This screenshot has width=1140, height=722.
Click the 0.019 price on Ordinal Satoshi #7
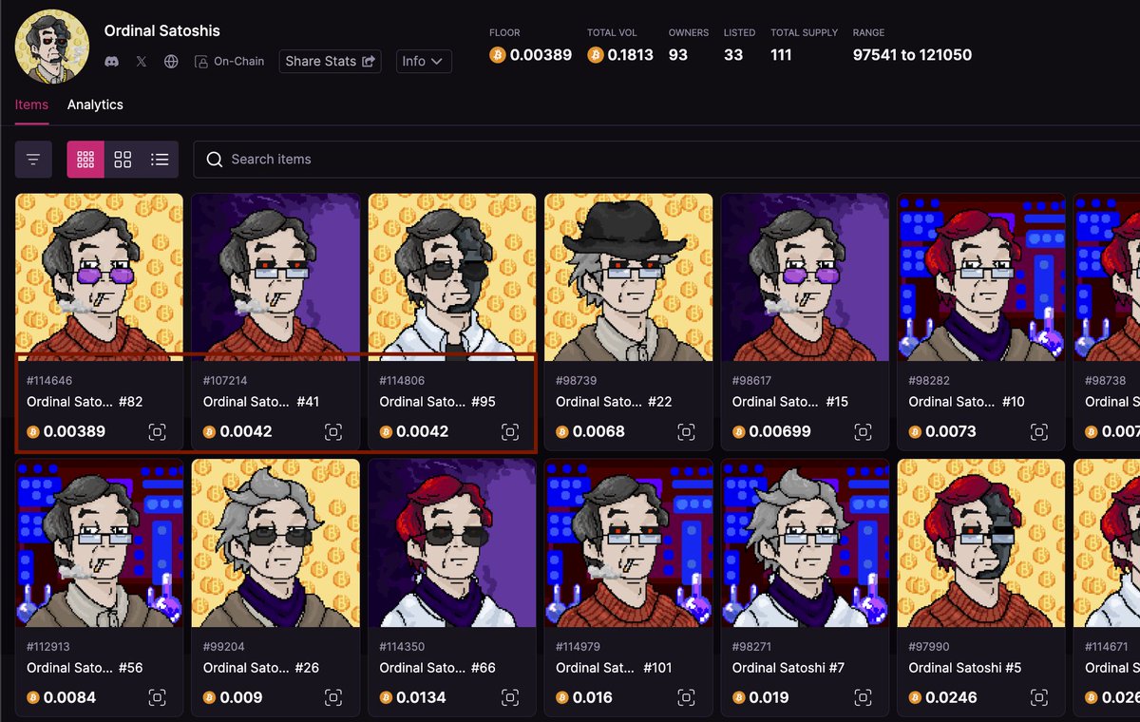point(769,698)
